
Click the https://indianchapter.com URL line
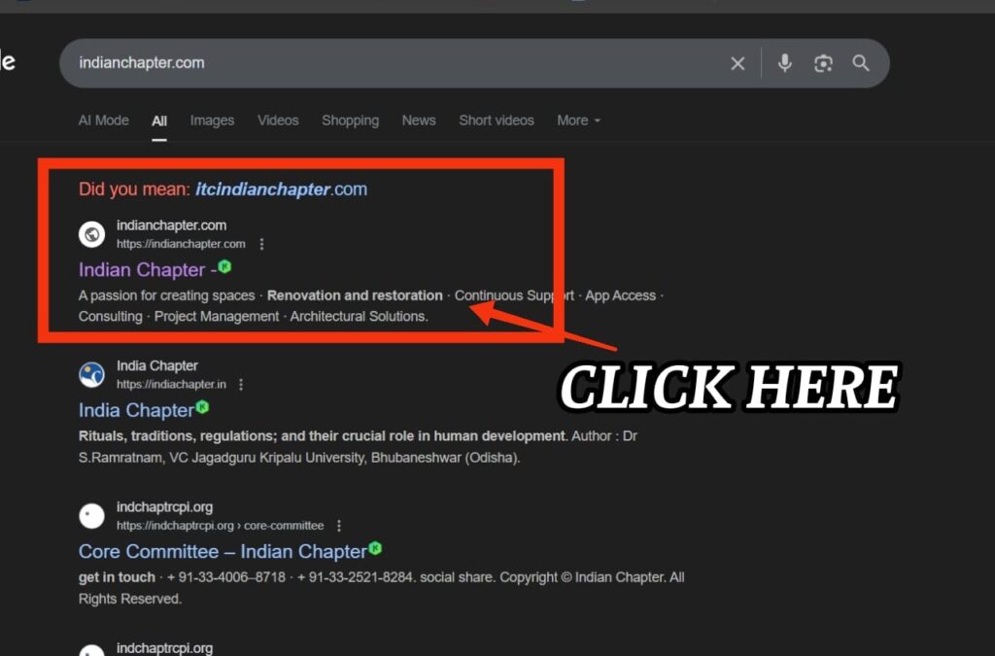[181, 244]
